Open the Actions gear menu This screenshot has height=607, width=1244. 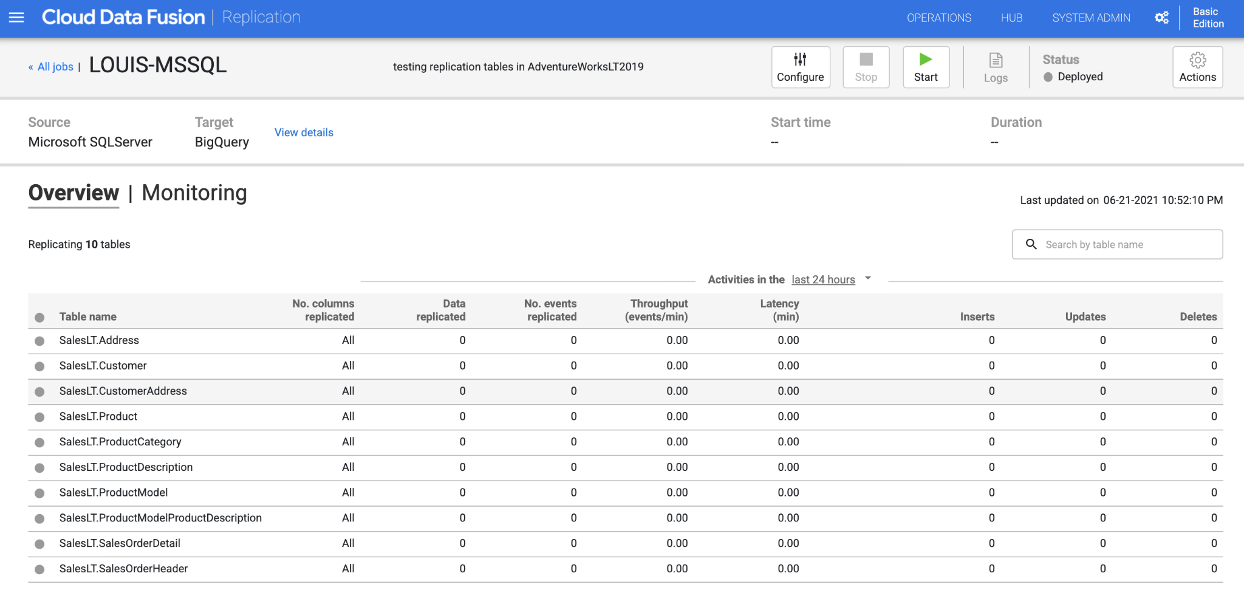pos(1197,60)
